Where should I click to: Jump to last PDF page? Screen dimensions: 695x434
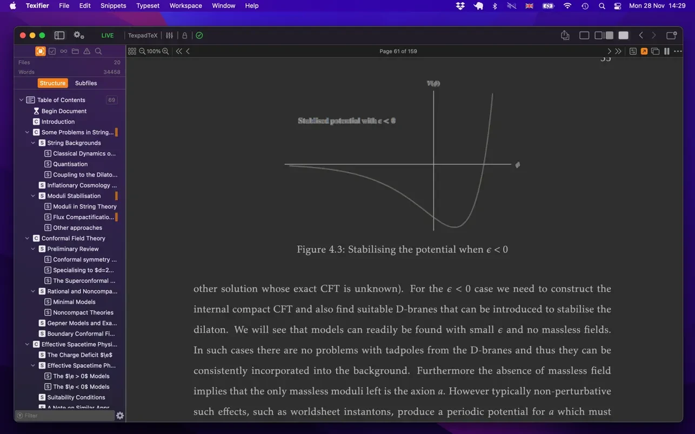pyautogui.click(x=618, y=51)
